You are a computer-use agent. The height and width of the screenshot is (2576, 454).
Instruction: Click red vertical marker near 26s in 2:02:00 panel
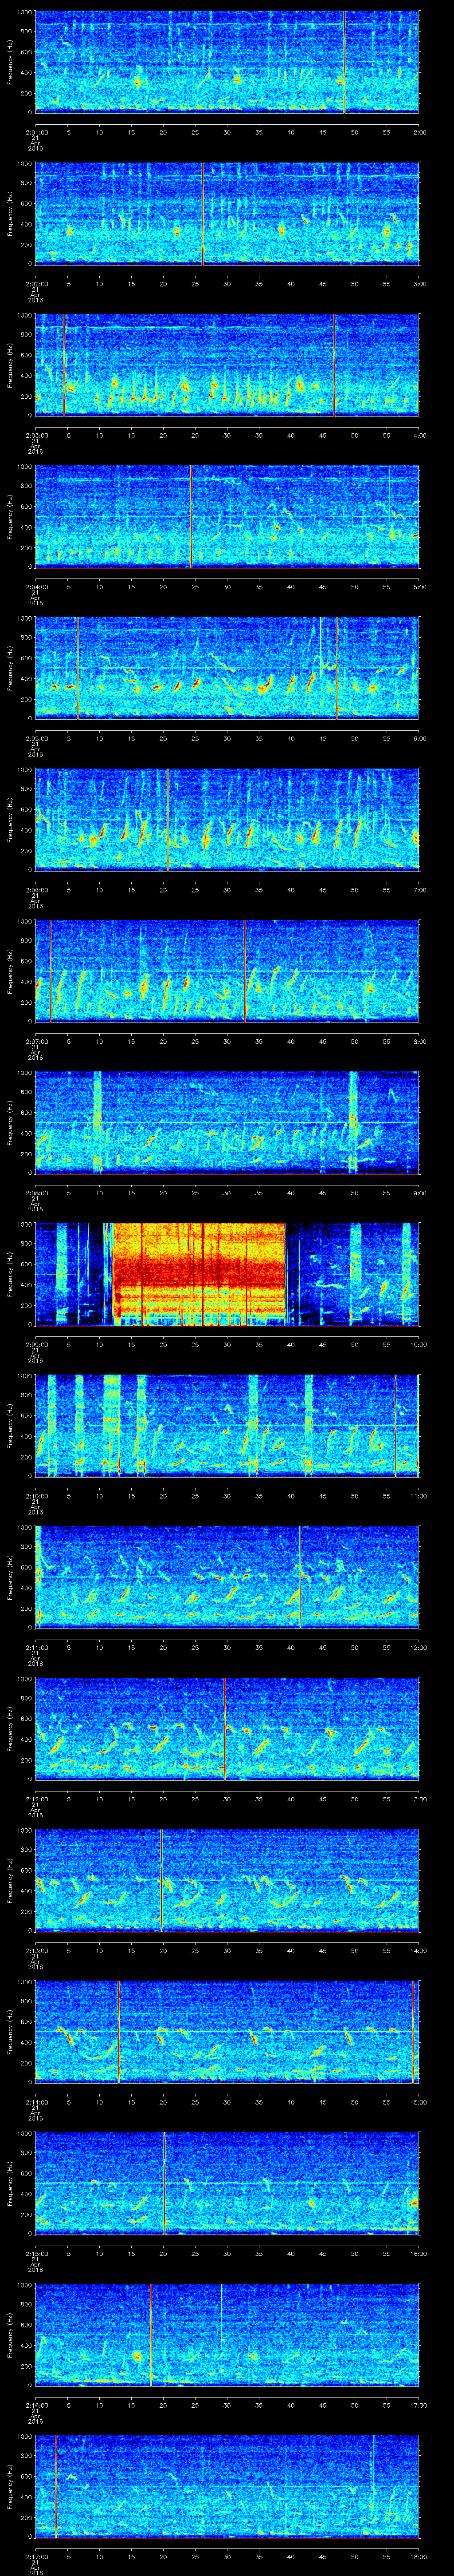[203, 214]
